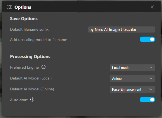Click the Processing Options section heading

(30, 57)
